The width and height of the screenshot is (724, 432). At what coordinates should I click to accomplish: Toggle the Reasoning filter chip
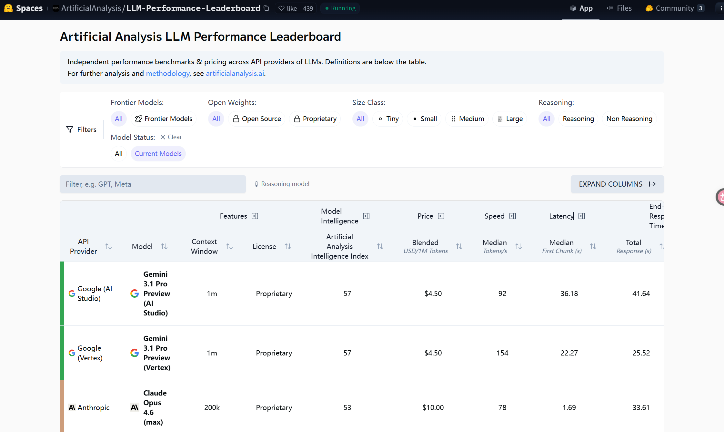(578, 119)
